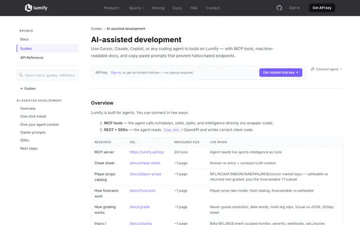Click the AI-assisted development breadcrumb

pos(126,29)
